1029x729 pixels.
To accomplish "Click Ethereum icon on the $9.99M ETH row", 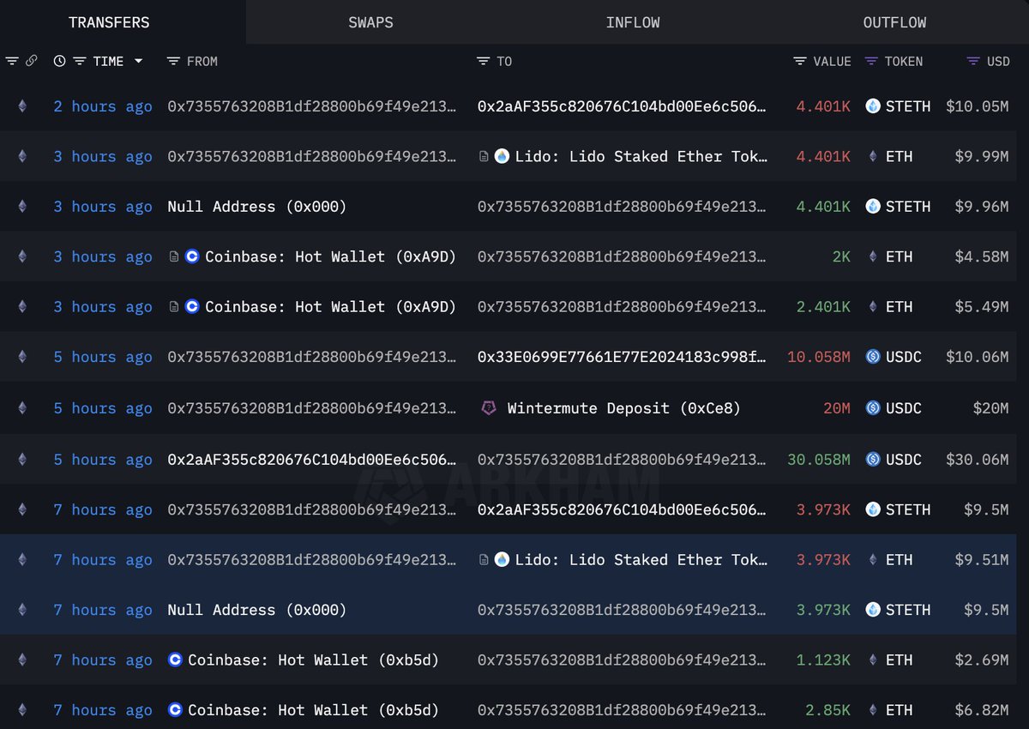I will (22, 156).
